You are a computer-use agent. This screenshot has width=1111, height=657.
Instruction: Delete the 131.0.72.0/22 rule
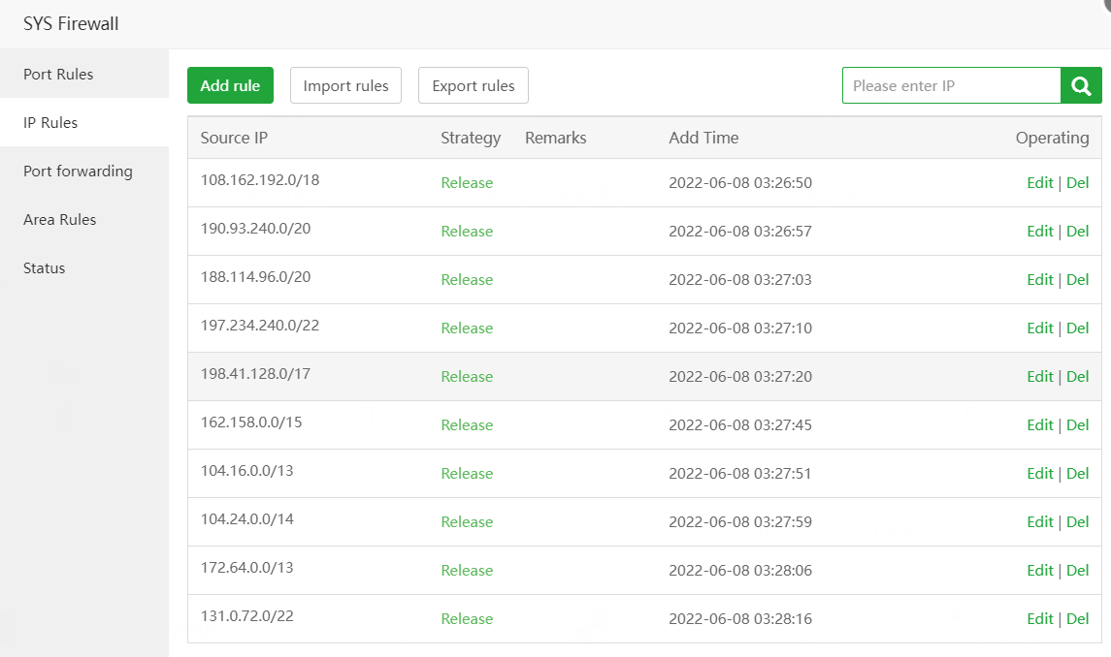[1078, 619]
